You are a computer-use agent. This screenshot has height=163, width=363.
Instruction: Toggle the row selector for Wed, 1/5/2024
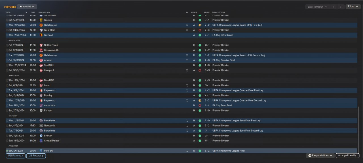[x=7, y=121]
